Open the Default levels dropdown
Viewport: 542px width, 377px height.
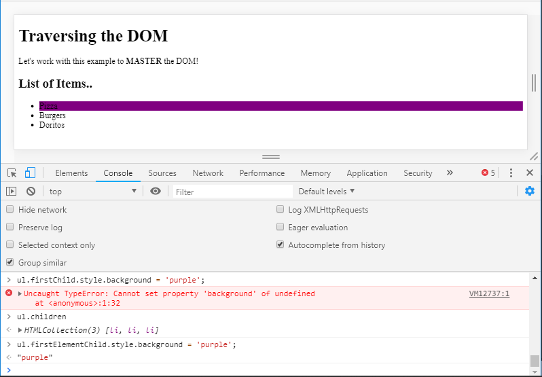coord(327,192)
